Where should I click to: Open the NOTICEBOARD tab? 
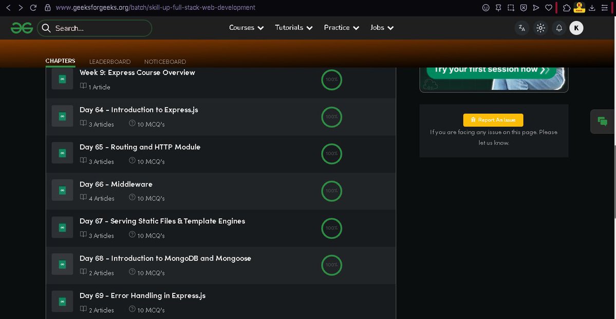coord(165,61)
